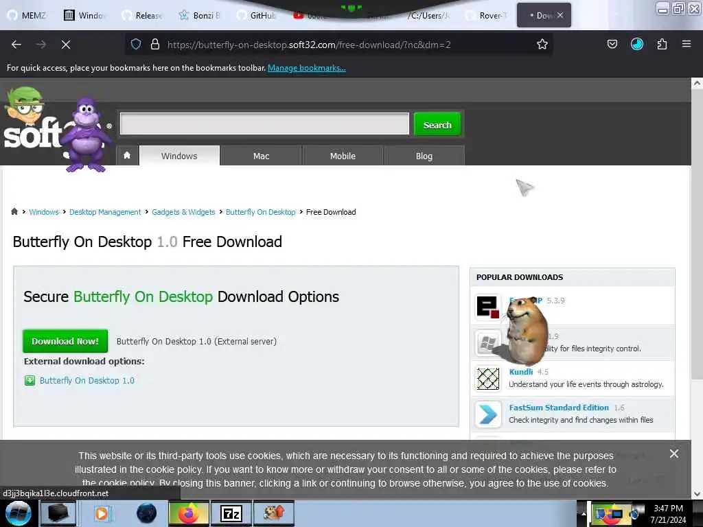Viewport: 703px width, 527px height.
Task: Open the Gadgets & Widgets breadcrumb link
Action: pos(183,212)
